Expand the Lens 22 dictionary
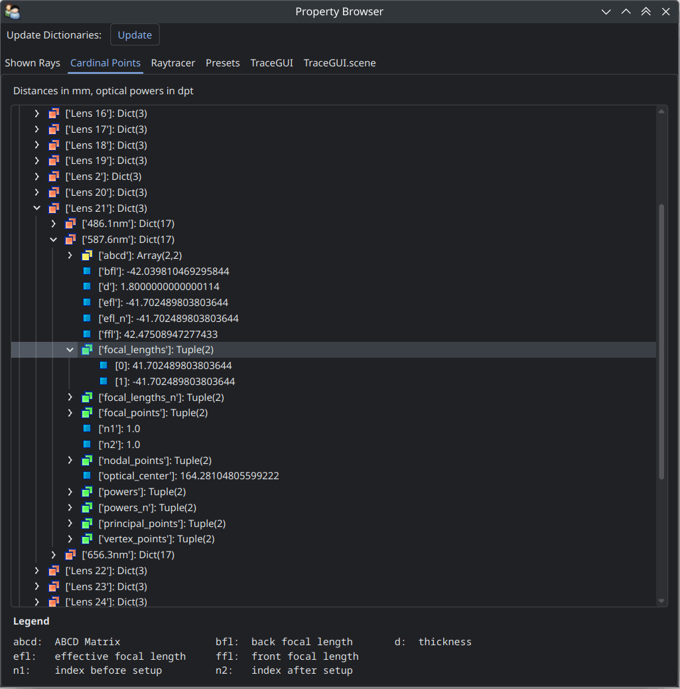The height and width of the screenshot is (689, 680). (x=37, y=570)
